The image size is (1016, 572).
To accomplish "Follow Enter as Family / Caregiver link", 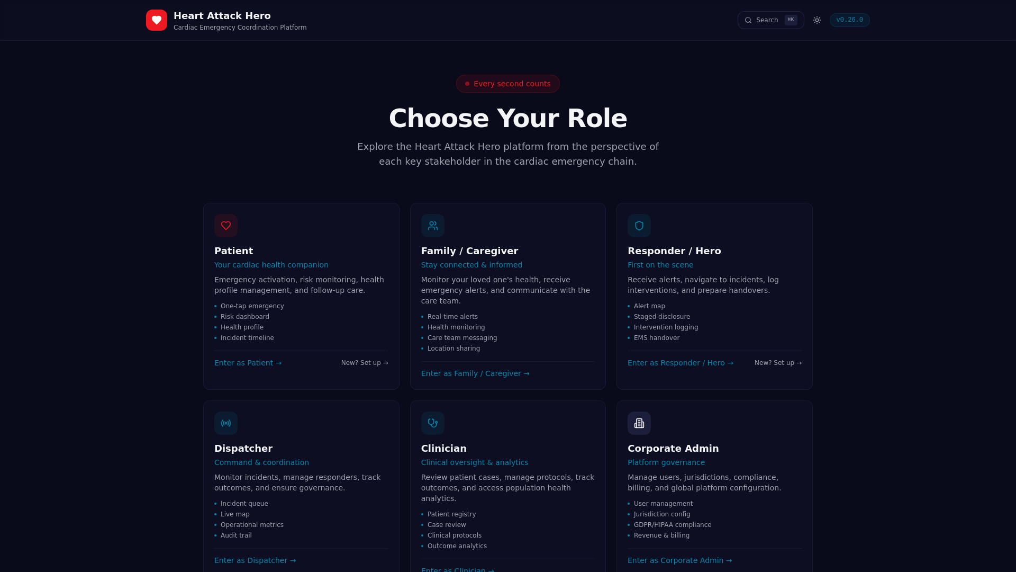I will (475, 373).
